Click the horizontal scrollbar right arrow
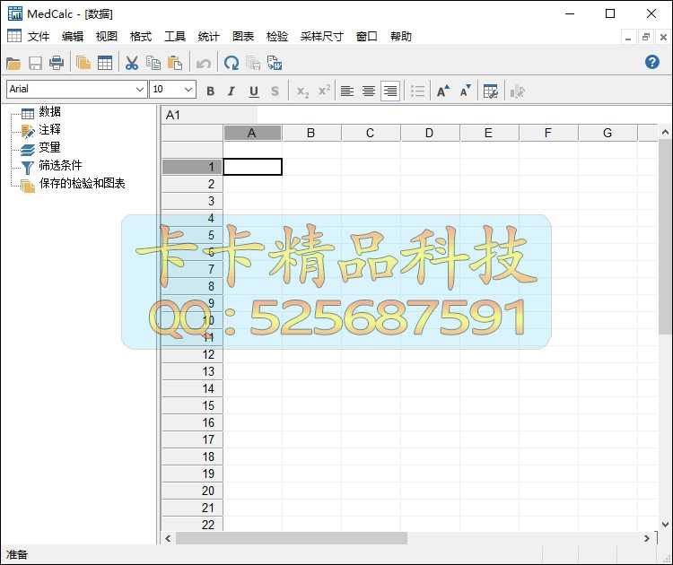Viewport: 673px width, 565px height. 646,538
